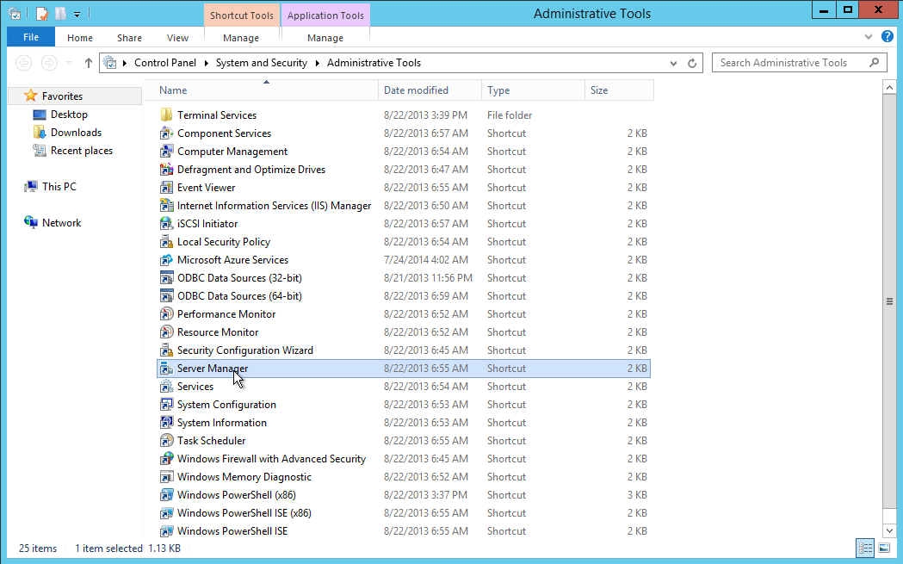The image size is (903, 564).
Task: Click the Windows PowerShell (x86) icon
Action: (166, 495)
